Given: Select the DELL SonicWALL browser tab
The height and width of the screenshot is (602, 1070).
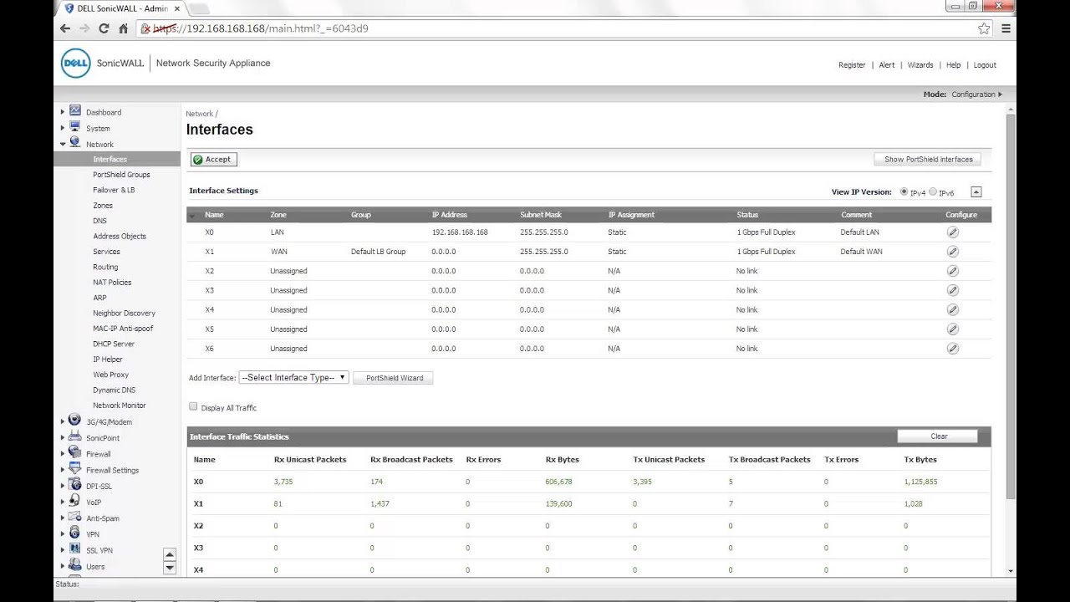Looking at the screenshot, I should point(123,8).
